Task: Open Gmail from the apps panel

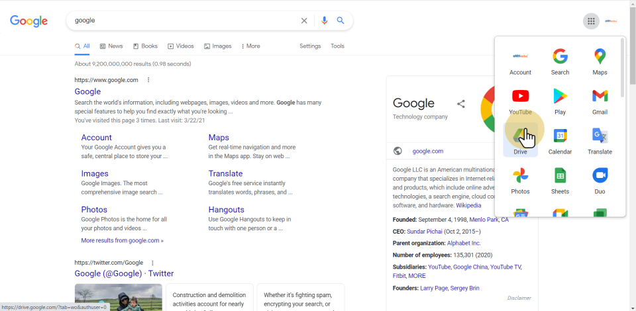Action: 600,102
